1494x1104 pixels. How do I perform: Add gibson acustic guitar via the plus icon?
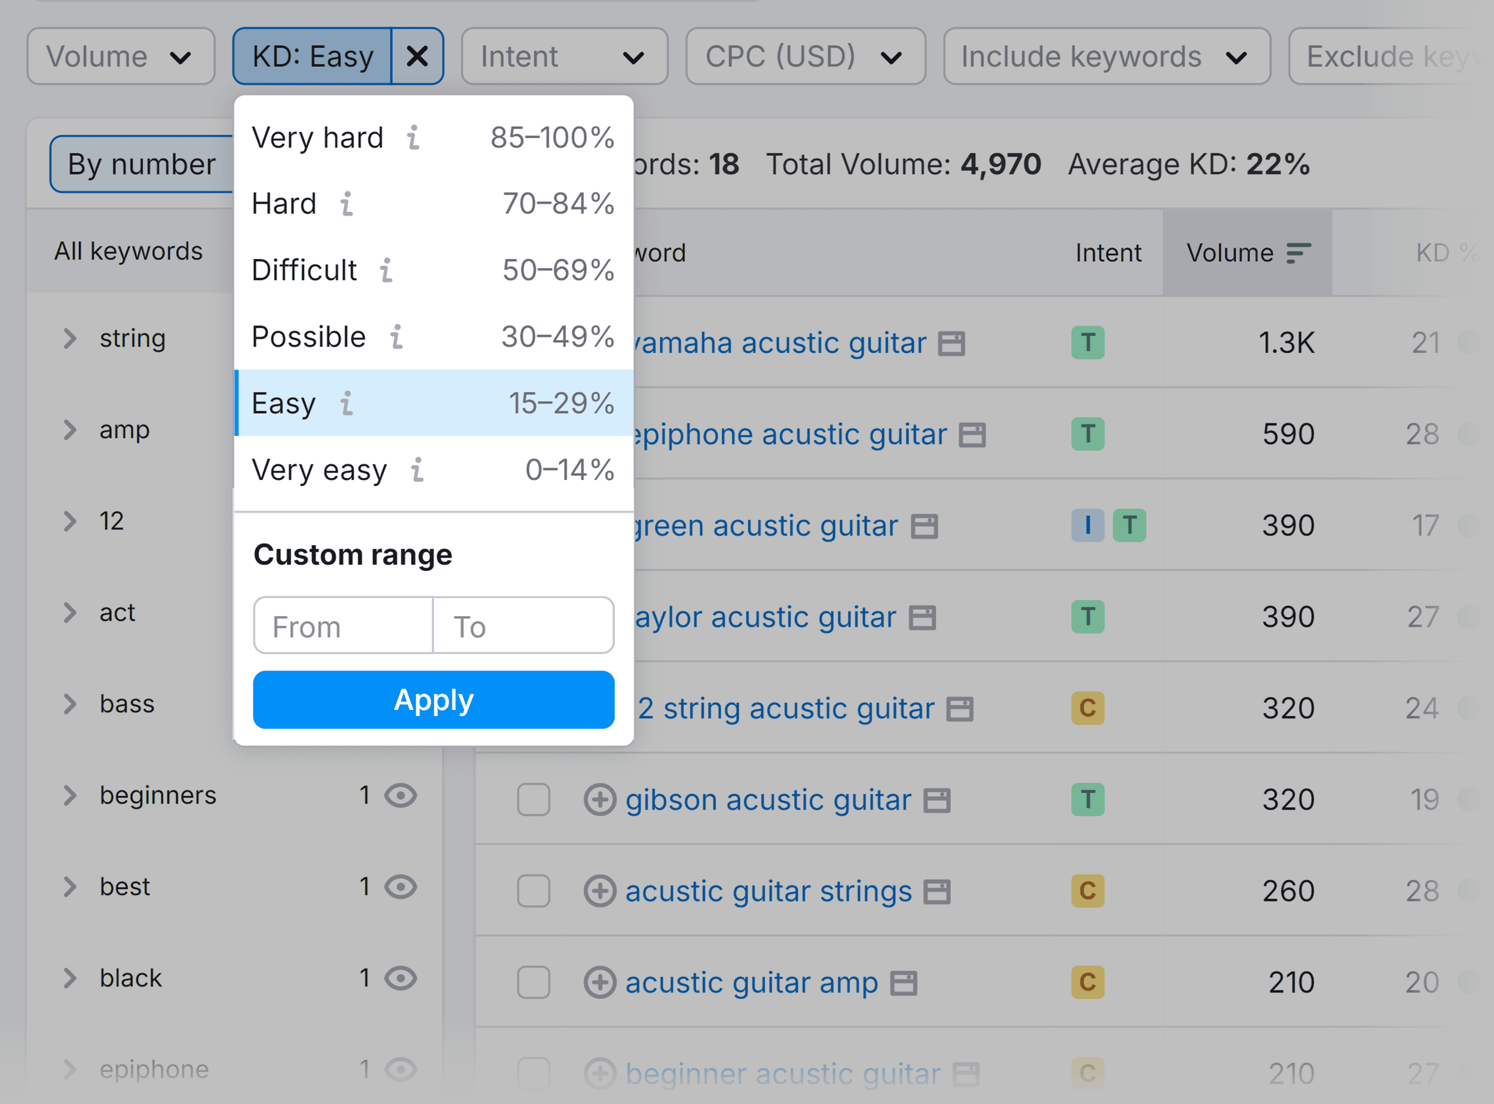coord(600,800)
